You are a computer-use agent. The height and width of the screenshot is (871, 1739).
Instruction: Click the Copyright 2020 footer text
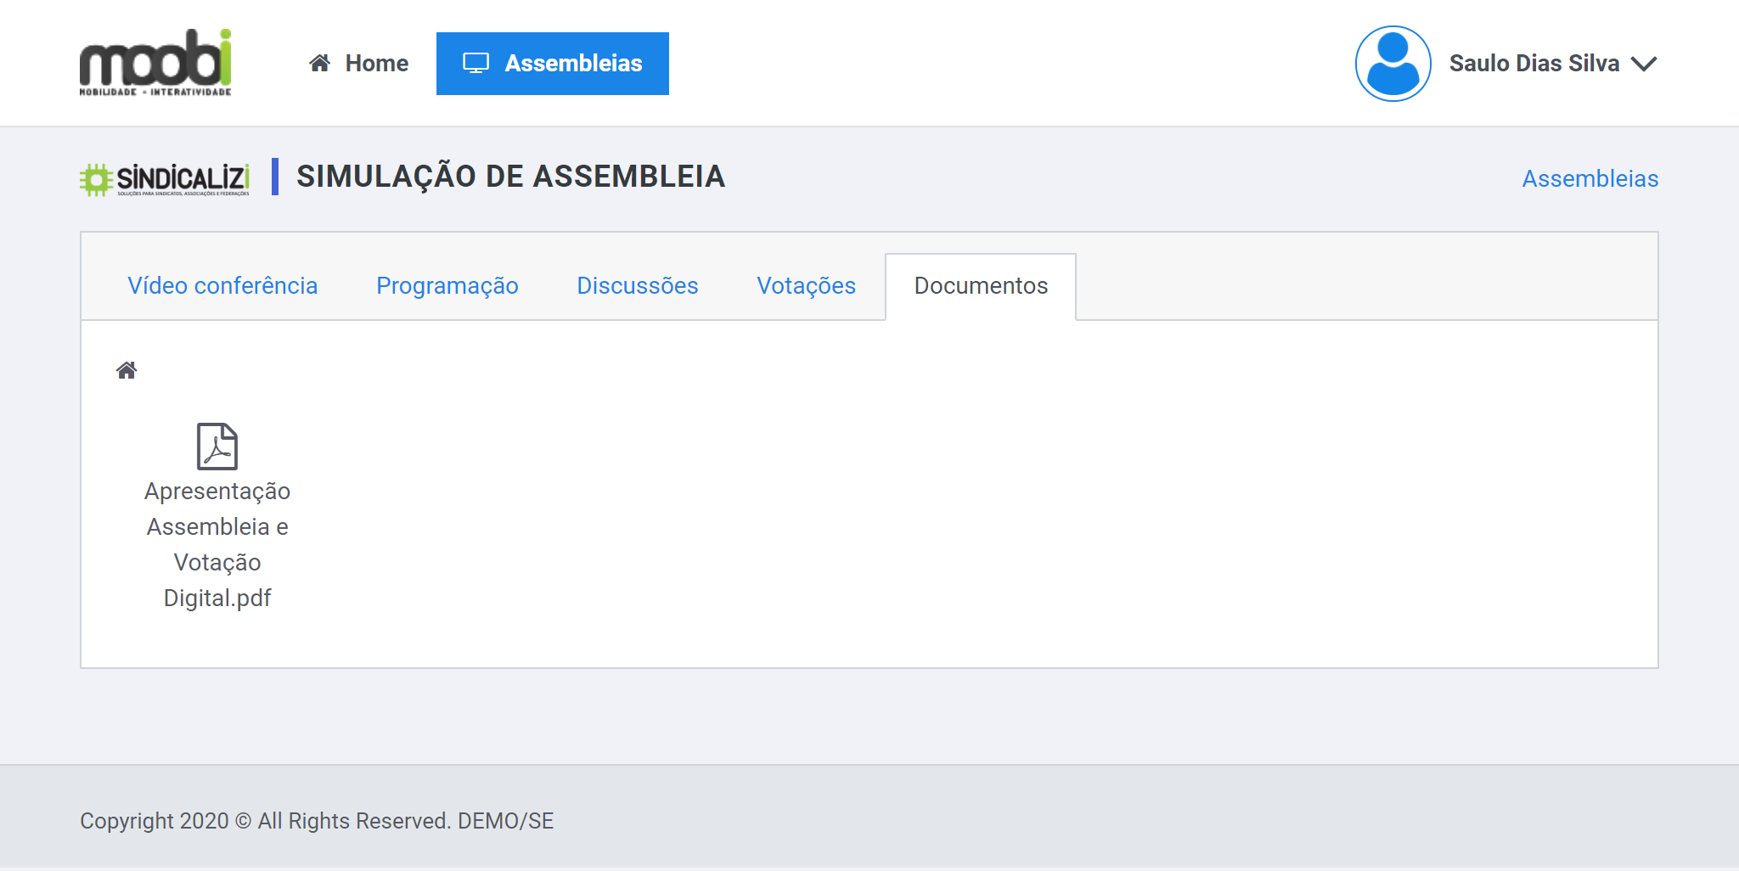coord(316,821)
